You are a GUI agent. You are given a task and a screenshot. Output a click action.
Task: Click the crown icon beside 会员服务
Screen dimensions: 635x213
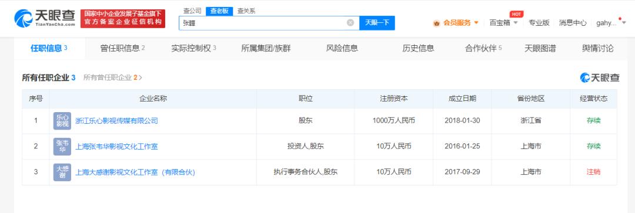[436, 23]
